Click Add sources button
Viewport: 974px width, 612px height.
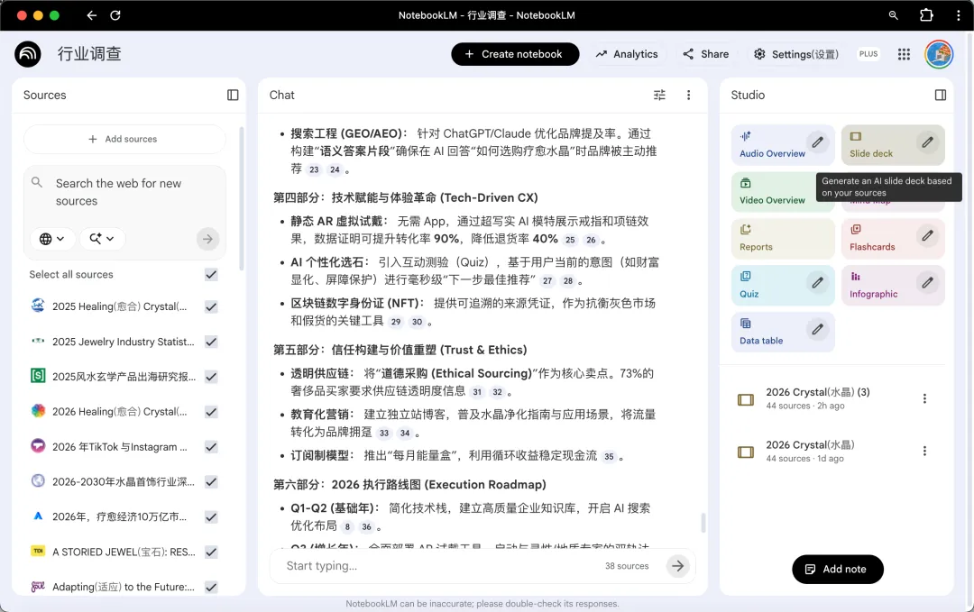point(124,139)
